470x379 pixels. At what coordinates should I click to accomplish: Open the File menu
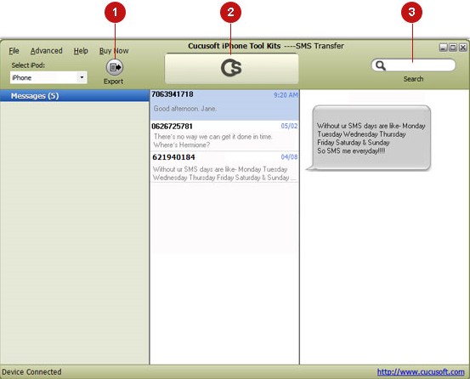[x=14, y=51]
